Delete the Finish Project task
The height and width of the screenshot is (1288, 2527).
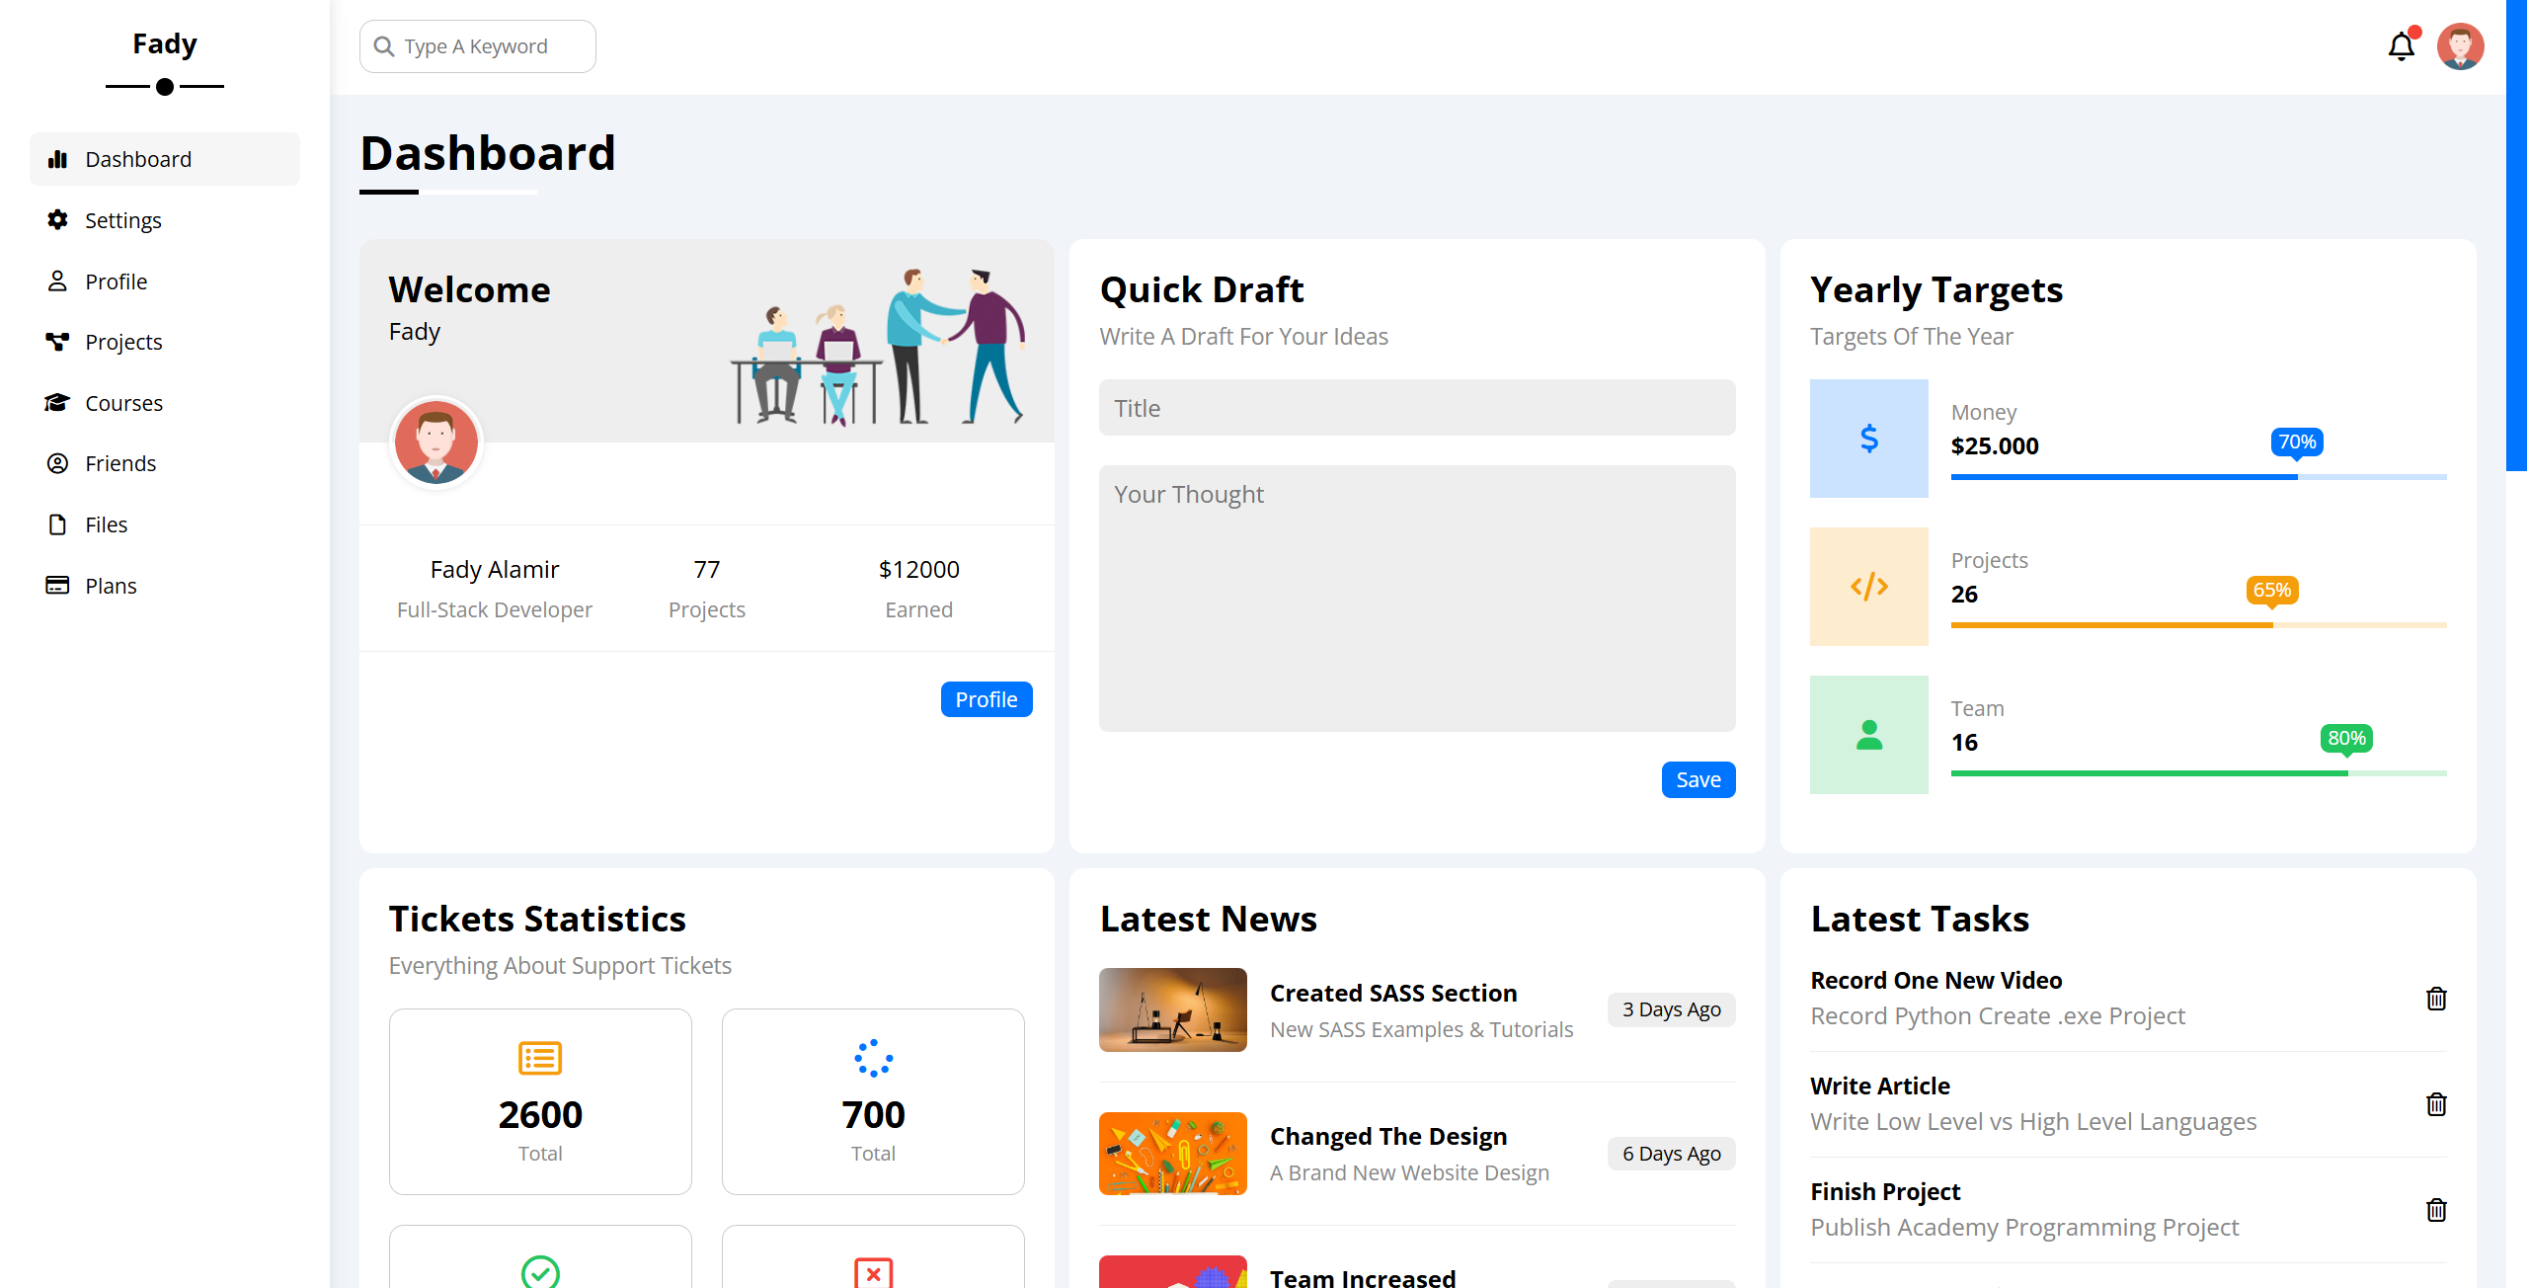(x=2436, y=1210)
